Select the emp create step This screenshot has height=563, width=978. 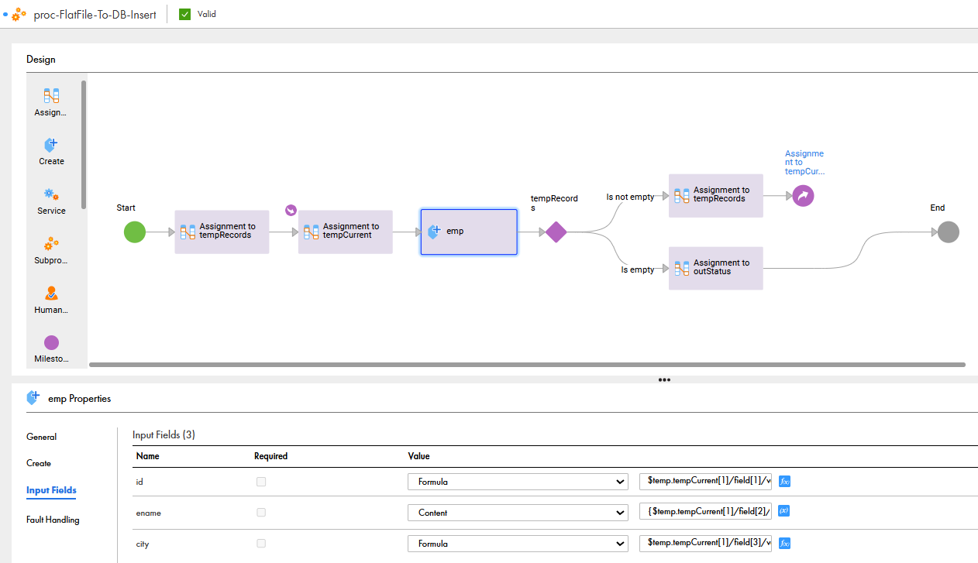click(469, 232)
